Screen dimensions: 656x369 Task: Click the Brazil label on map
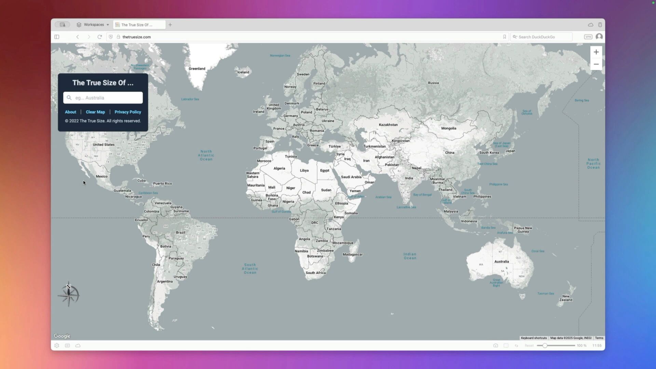(180, 232)
